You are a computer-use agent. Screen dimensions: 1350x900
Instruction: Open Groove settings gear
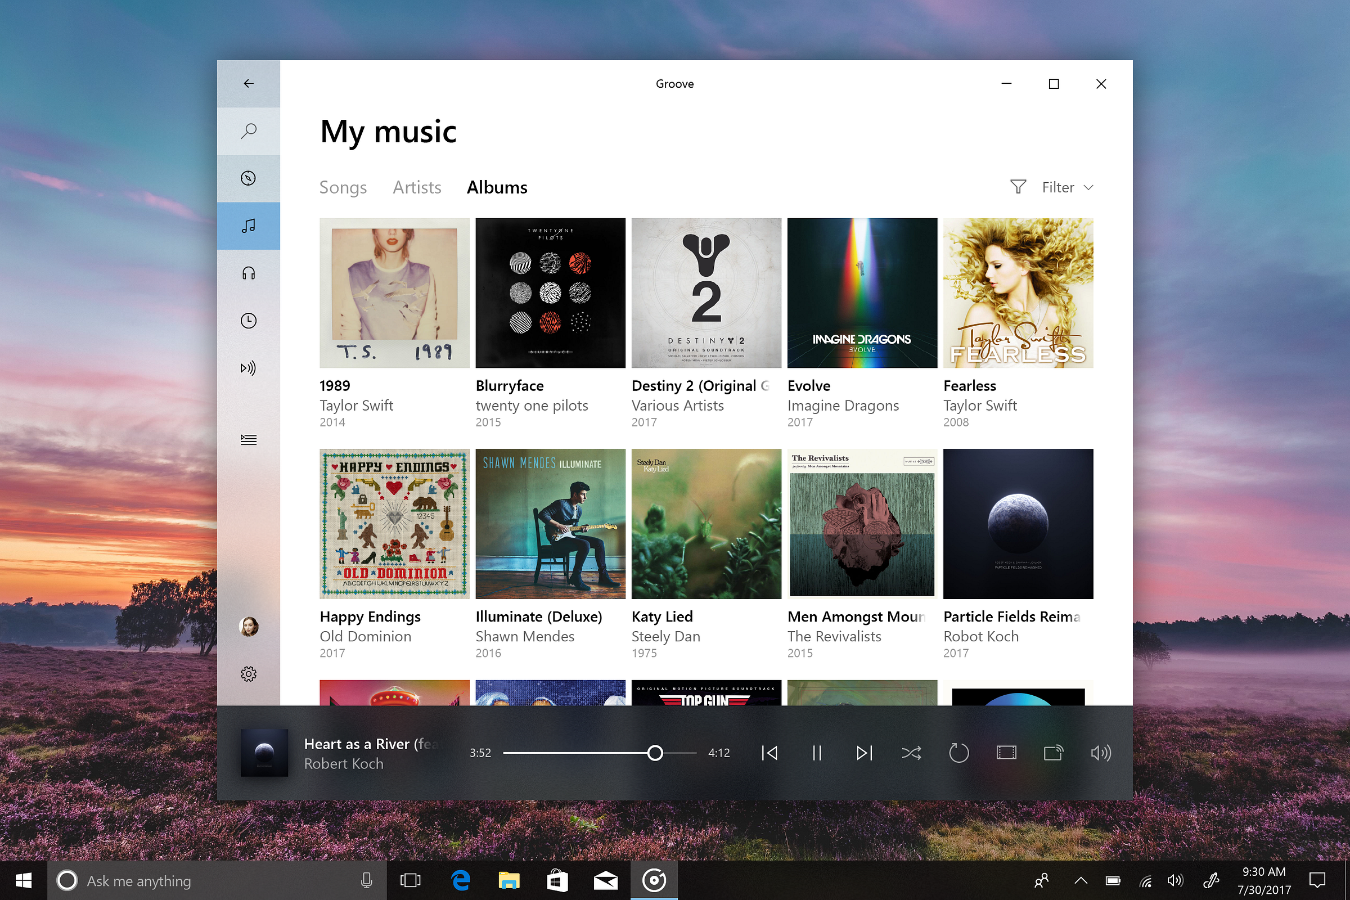(249, 674)
